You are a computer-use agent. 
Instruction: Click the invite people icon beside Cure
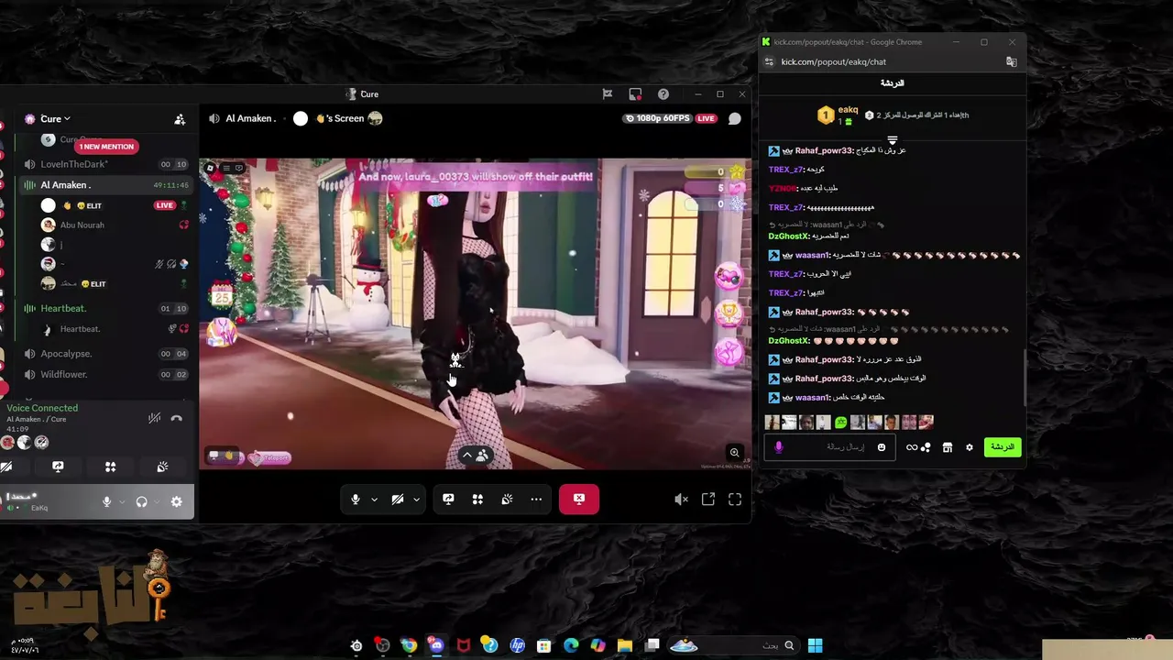(180, 119)
